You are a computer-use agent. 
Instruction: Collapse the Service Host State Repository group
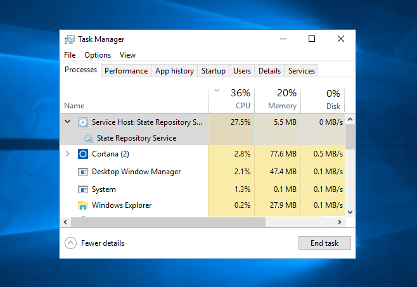[x=68, y=122]
